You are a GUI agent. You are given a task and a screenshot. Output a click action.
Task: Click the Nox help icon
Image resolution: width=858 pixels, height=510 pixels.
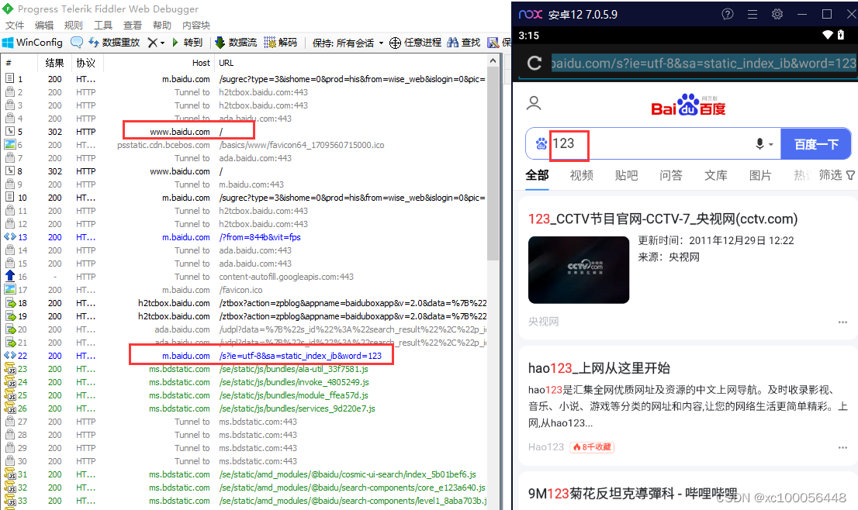coord(727,14)
